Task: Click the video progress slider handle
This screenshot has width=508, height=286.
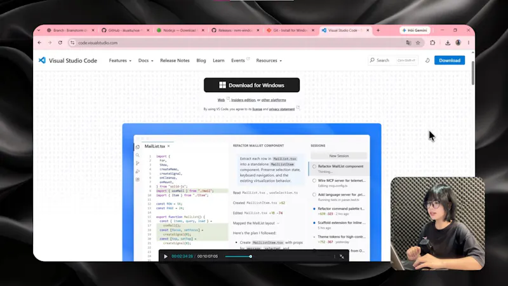Action: click(x=251, y=257)
